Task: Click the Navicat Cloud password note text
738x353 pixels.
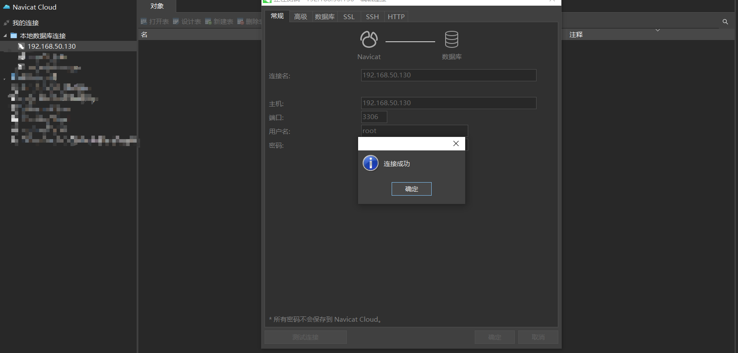Action: [x=325, y=320]
